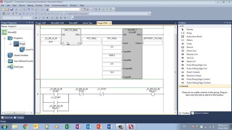Toggle Underline formatting
Image resolution: width=232 pixels, height=130 pixels.
click(x=43, y=18)
